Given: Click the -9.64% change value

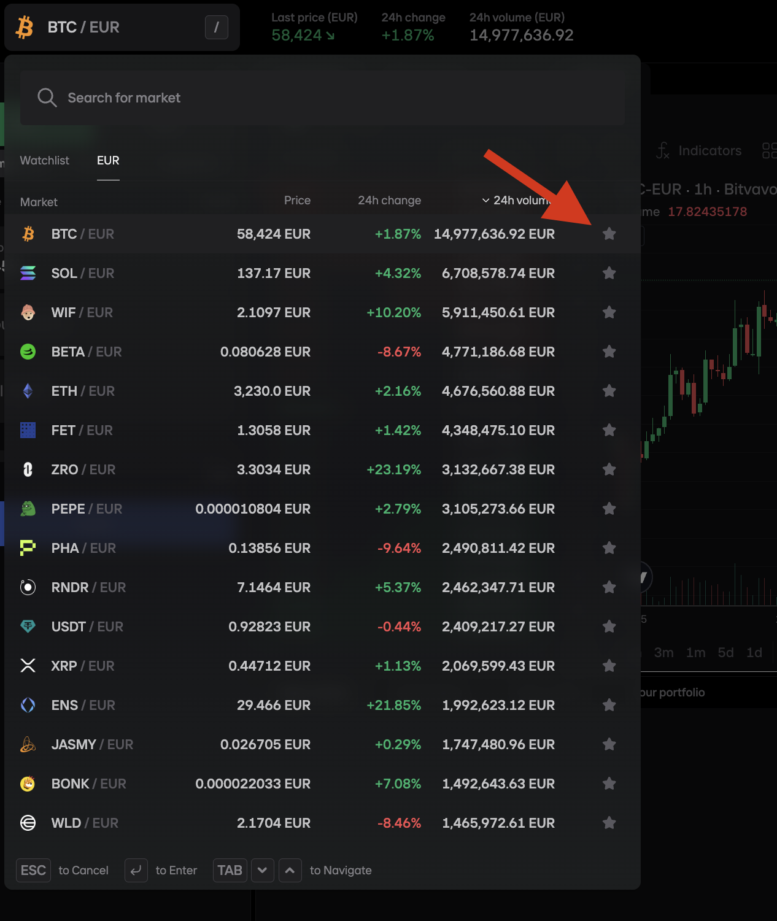Looking at the screenshot, I should (399, 548).
